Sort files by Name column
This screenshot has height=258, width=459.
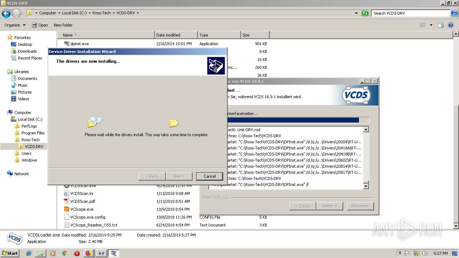pyautogui.click(x=106, y=35)
